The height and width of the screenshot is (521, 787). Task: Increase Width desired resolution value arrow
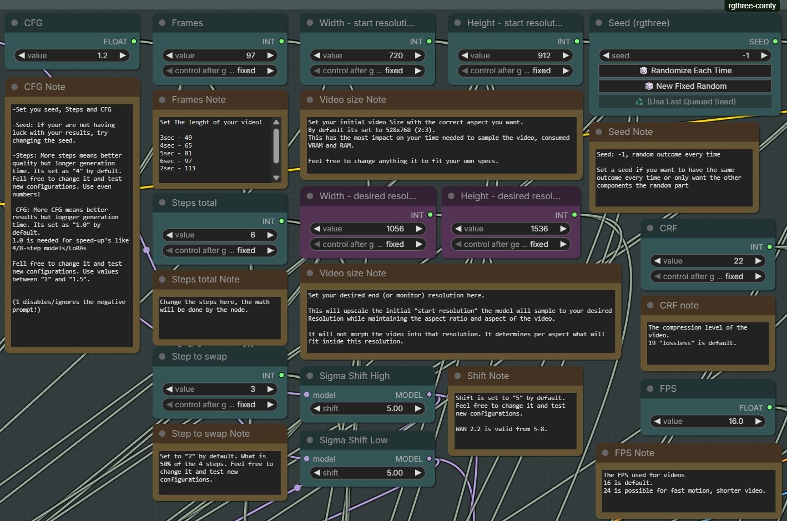(x=419, y=229)
